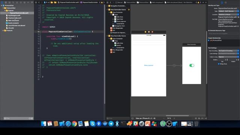Open the Test navigator
The image size is (240, 135).
[x=21, y=3]
